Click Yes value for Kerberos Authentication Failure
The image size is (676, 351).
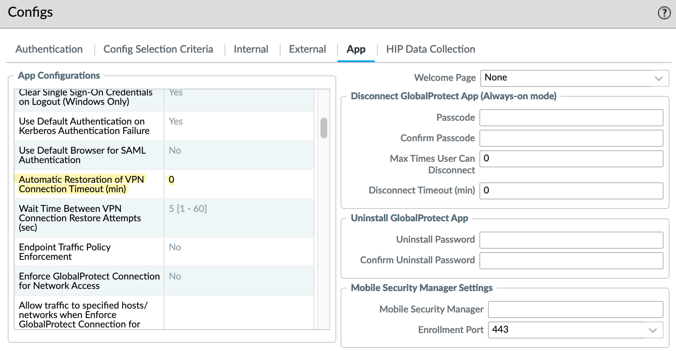tap(176, 122)
